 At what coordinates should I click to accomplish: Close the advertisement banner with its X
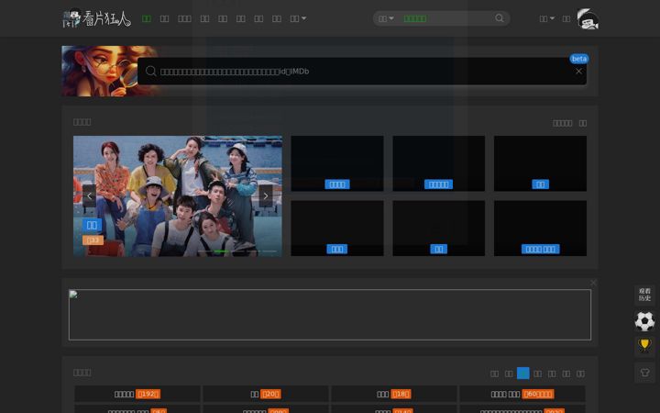(x=593, y=283)
